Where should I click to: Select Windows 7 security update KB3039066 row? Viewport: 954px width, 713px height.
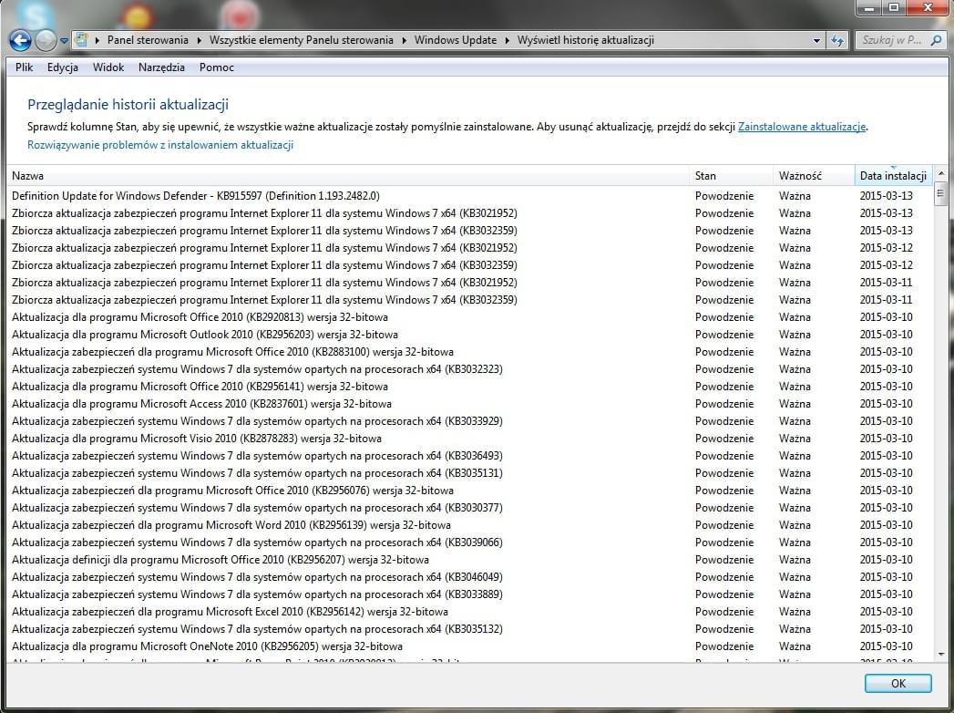[x=468, y=543]
